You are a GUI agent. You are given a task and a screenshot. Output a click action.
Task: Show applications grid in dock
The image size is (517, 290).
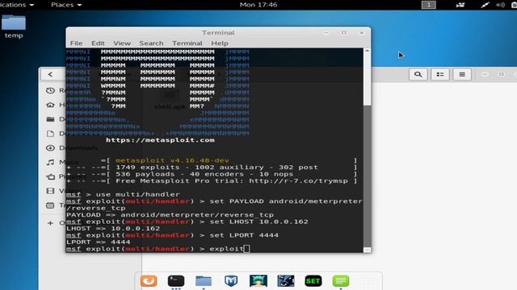coord(368,281)
